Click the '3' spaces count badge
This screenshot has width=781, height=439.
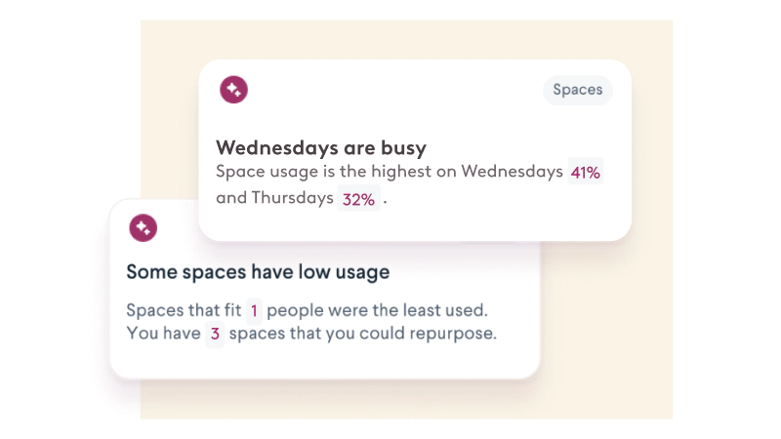[x=215, y=334]
